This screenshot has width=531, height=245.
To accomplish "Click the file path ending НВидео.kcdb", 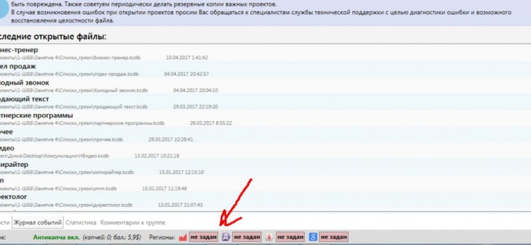I will (x=54, y=156).
